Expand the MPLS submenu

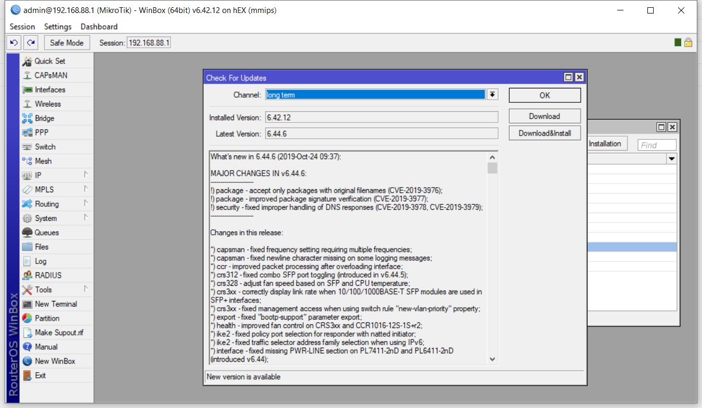pyautogui.click(x=56, y=190)
